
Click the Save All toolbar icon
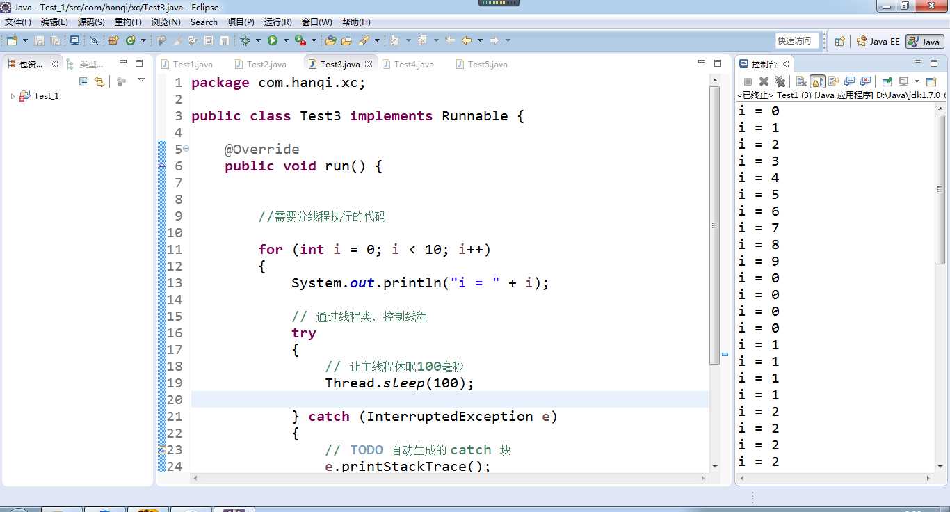point(55,41)
